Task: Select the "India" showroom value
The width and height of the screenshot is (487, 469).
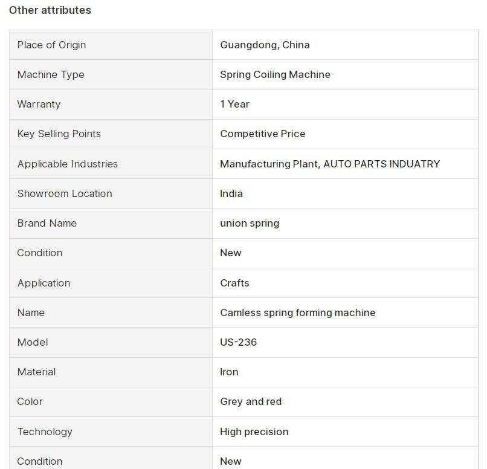Action: [x=231, y=193]
